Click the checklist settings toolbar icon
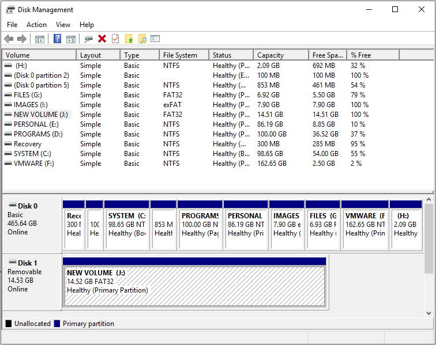Viewport: 436px width, 345px height. tap(155, 39)
